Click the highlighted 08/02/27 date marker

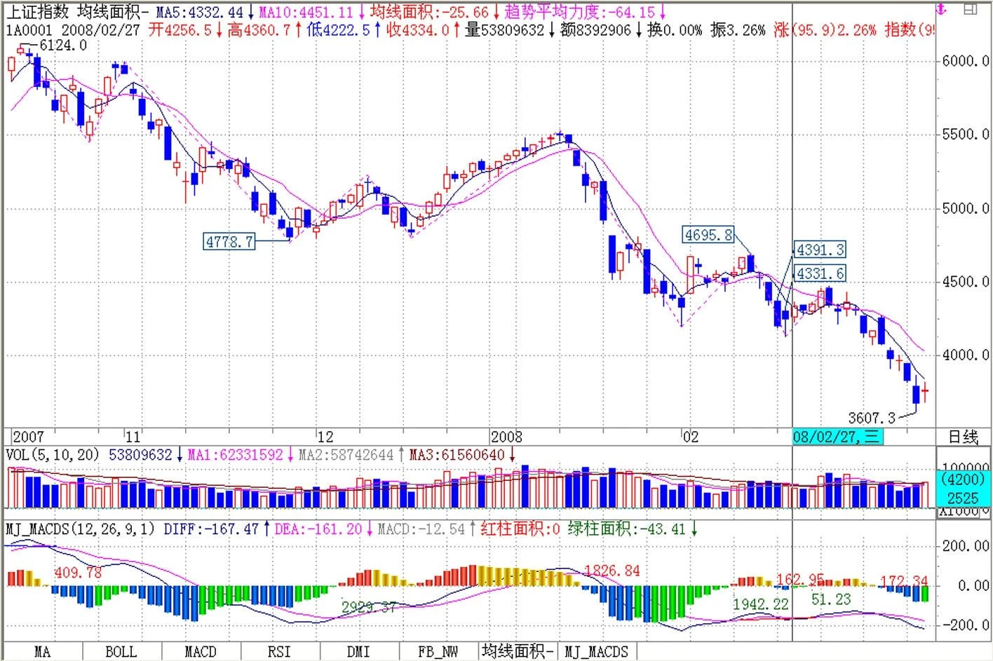pos(837,437)
